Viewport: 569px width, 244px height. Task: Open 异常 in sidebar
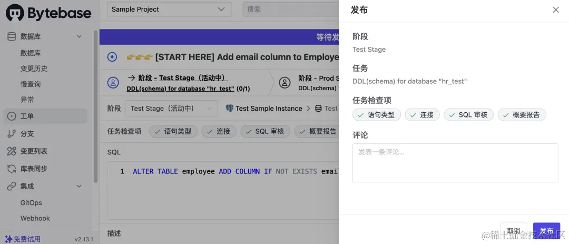coord(27,100)
